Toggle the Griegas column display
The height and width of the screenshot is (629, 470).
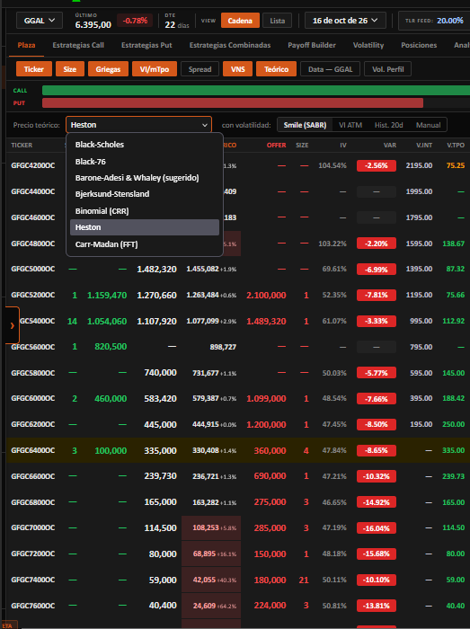[108, 69]
